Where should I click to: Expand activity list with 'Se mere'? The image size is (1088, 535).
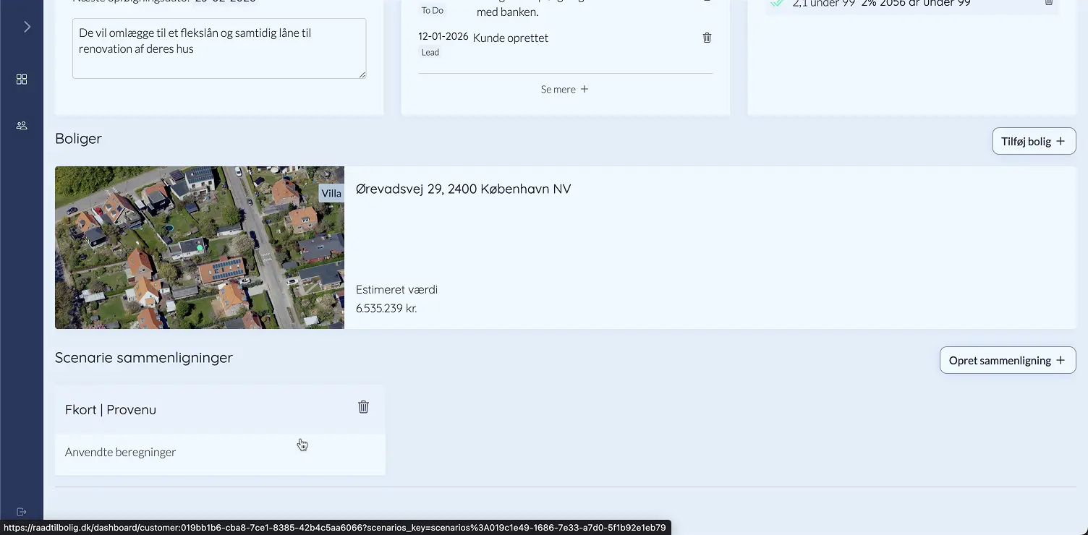click(564, 89)
